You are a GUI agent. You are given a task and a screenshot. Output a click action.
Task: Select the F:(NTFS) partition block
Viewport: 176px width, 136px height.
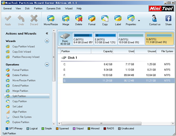click(131, 39)
